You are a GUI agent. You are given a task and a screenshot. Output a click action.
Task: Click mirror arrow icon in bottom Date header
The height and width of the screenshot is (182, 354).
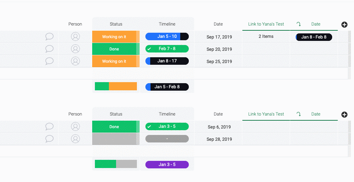[298, 114]
